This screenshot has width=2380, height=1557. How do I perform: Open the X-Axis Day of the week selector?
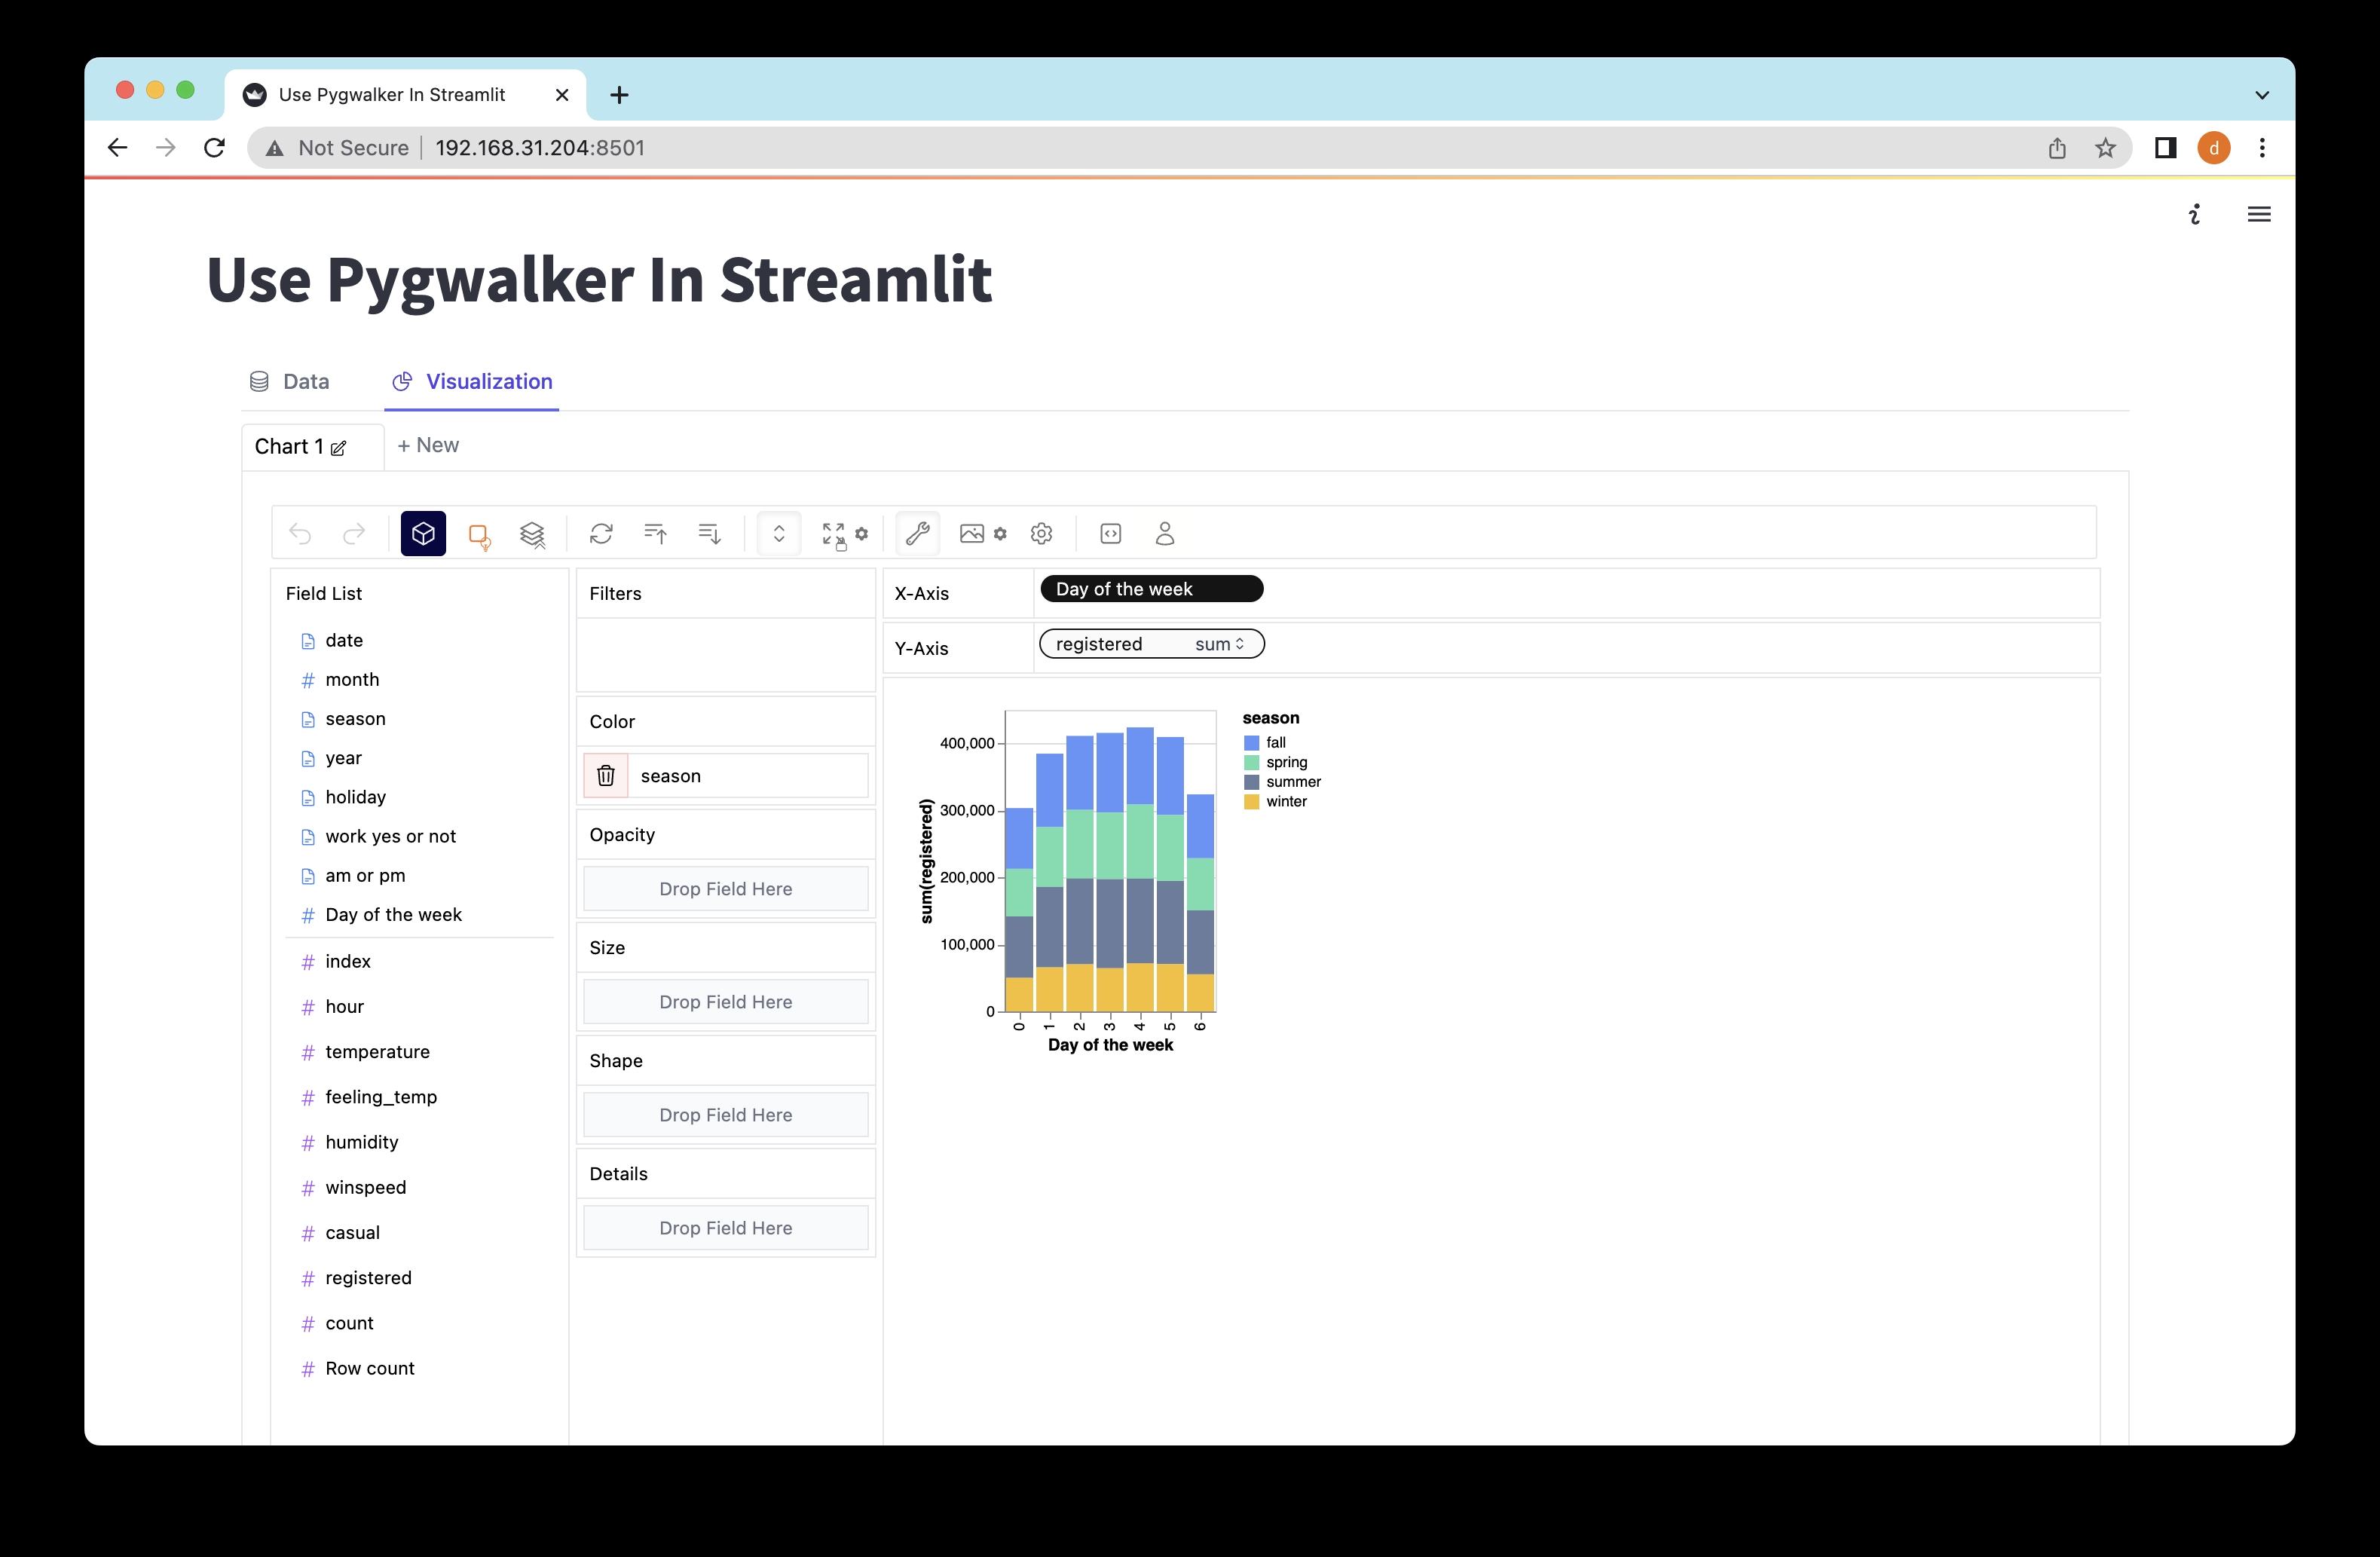point(1152,587)
